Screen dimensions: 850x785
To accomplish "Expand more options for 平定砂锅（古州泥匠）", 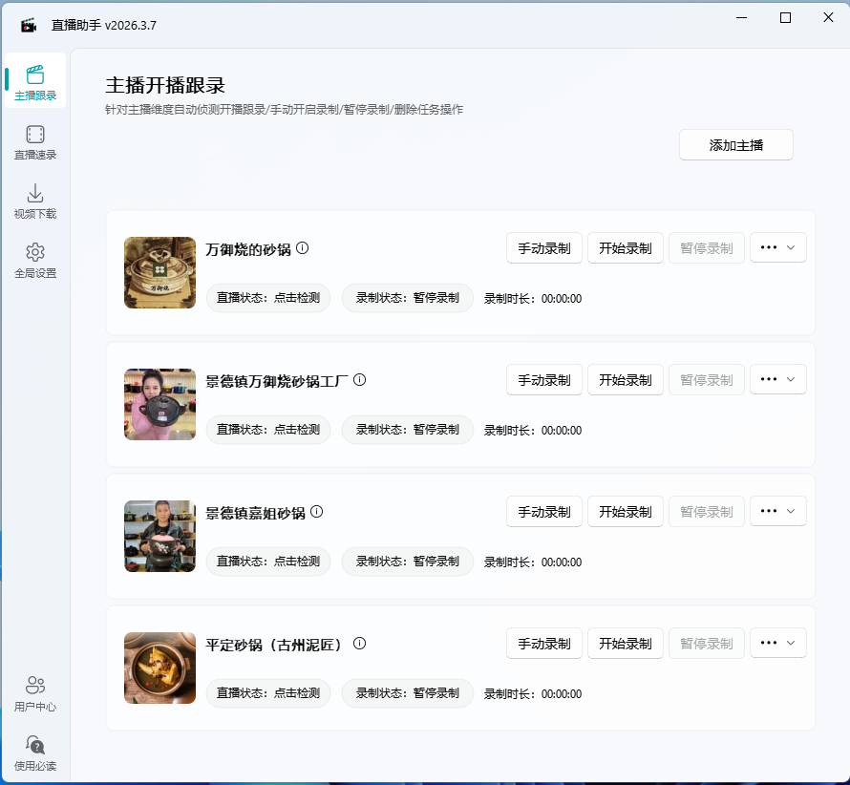I will (777, 643).
